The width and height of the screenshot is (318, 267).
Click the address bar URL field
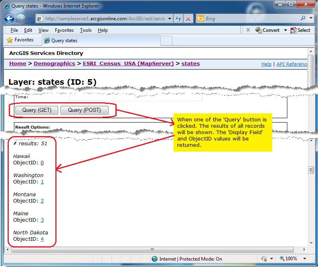(x=105, y=19)
